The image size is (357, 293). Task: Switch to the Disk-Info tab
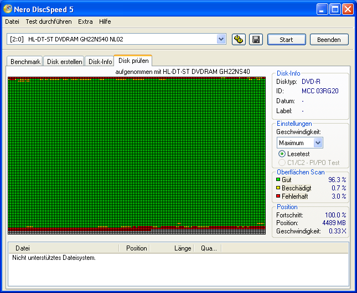coord(100,61)
